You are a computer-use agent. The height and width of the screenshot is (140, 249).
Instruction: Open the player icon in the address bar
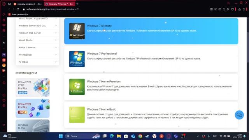(x=224, y=9)
